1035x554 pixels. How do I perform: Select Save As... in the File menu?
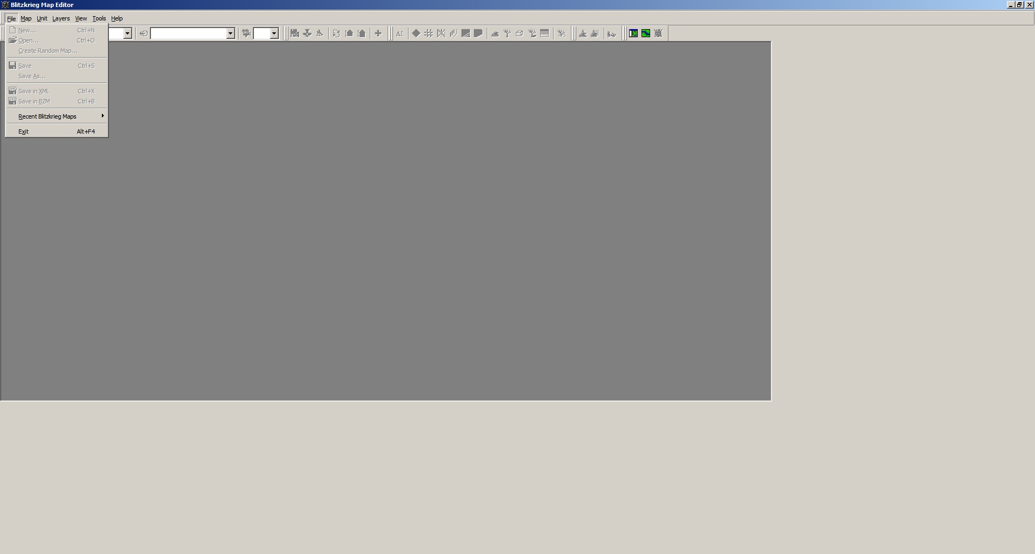pyautogui.click(x=57, y=76)
